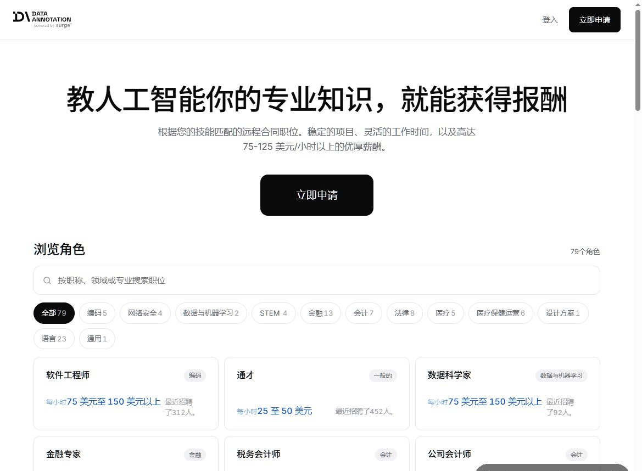Select the 编码 5 filter chip

[97, 313]
